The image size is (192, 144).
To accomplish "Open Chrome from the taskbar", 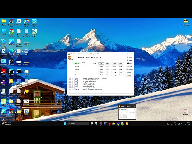I will click(118, 124).
